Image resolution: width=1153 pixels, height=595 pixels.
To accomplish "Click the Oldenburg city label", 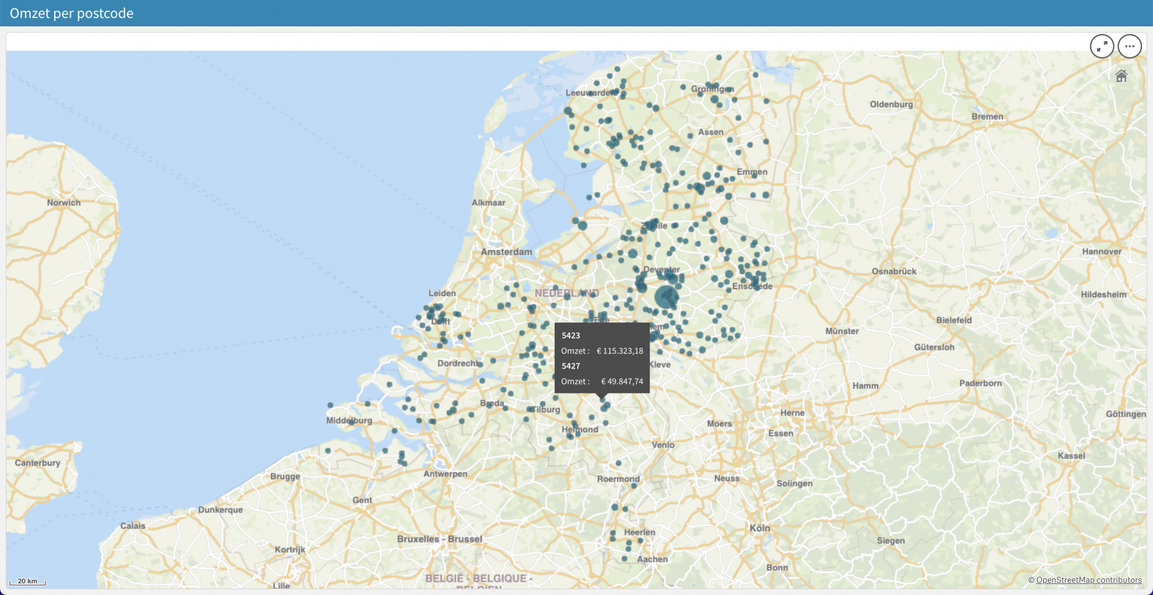I will click(x=890, y=105).
